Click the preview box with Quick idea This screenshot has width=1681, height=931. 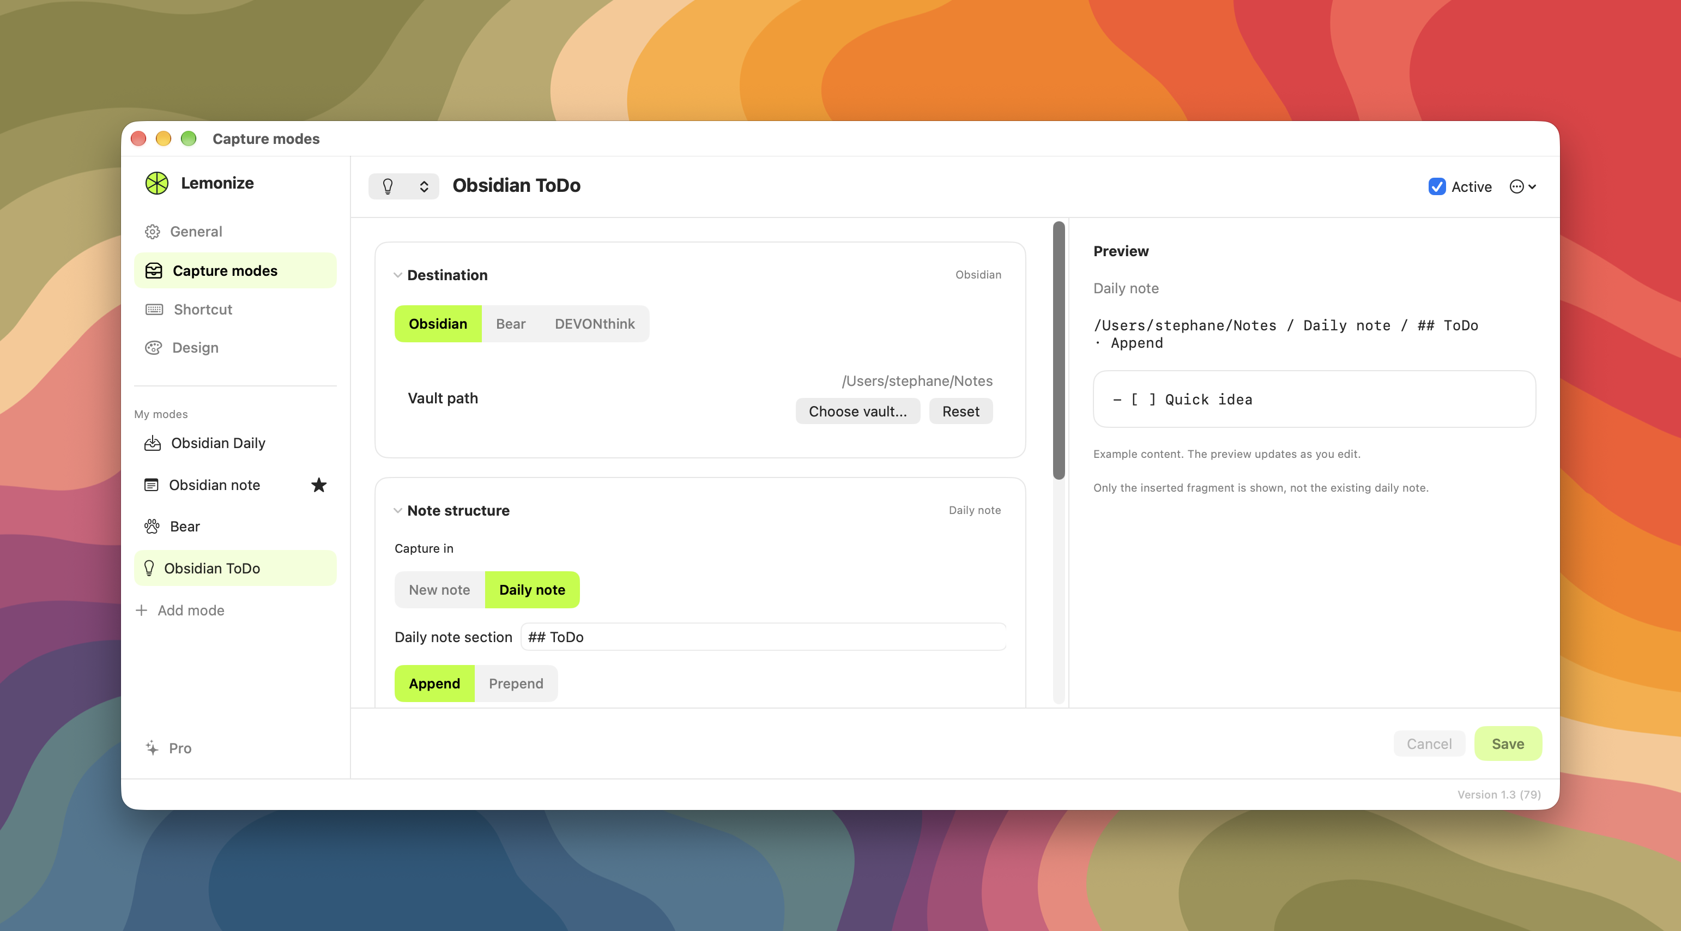click(x=1314, y=400)
